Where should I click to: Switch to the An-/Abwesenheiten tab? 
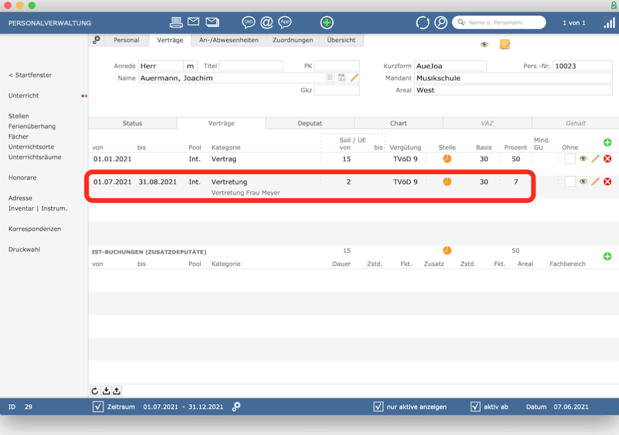[x=228, y=41]
